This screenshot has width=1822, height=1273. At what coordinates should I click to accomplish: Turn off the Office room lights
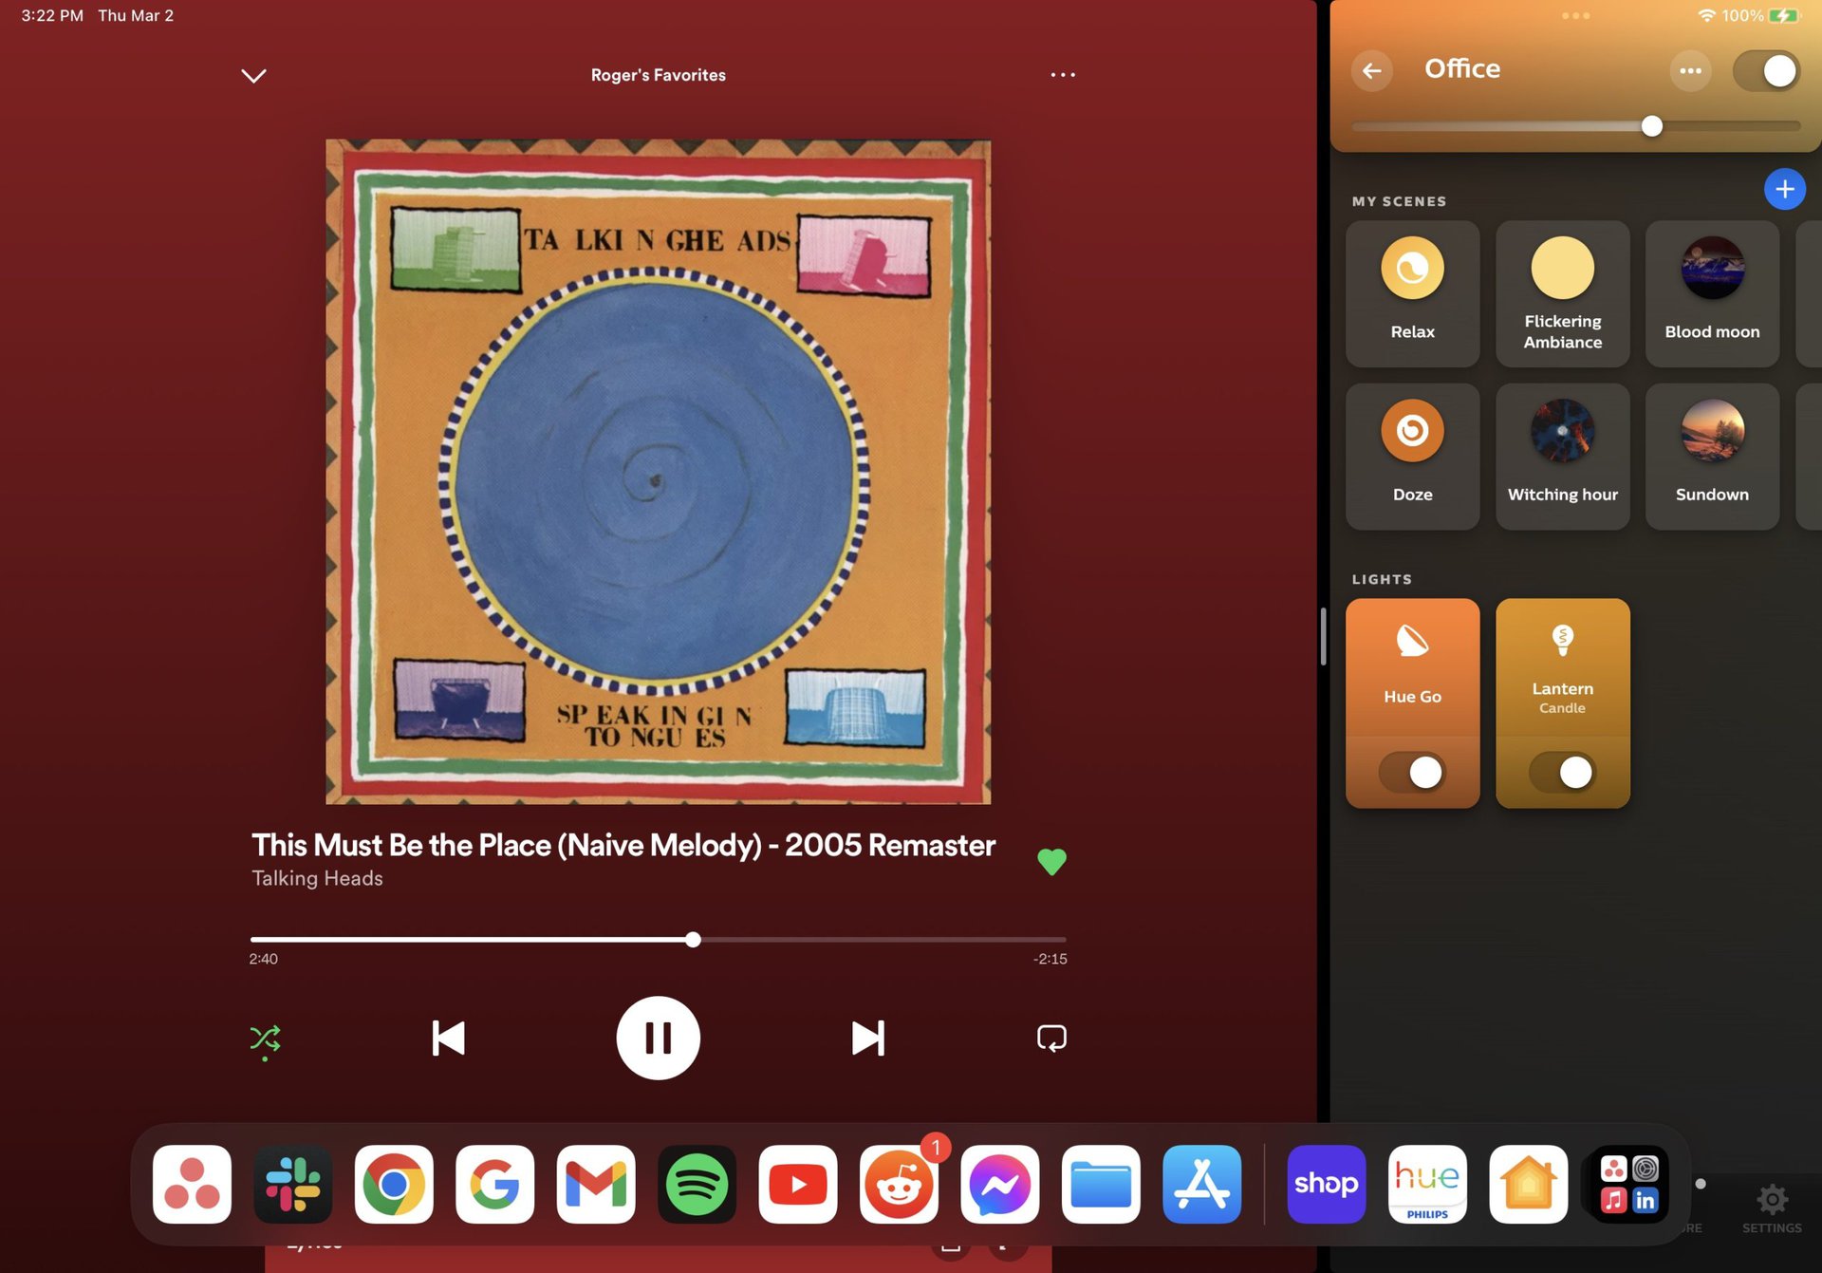1767,70
